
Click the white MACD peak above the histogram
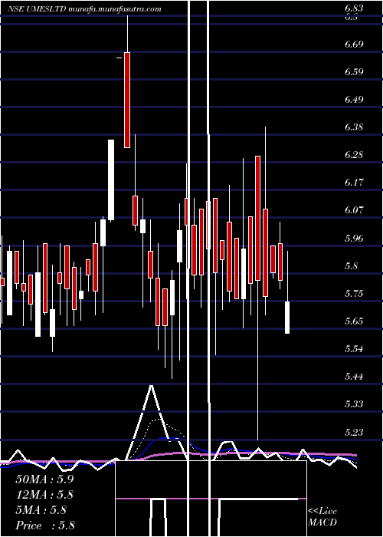point(151,387)
